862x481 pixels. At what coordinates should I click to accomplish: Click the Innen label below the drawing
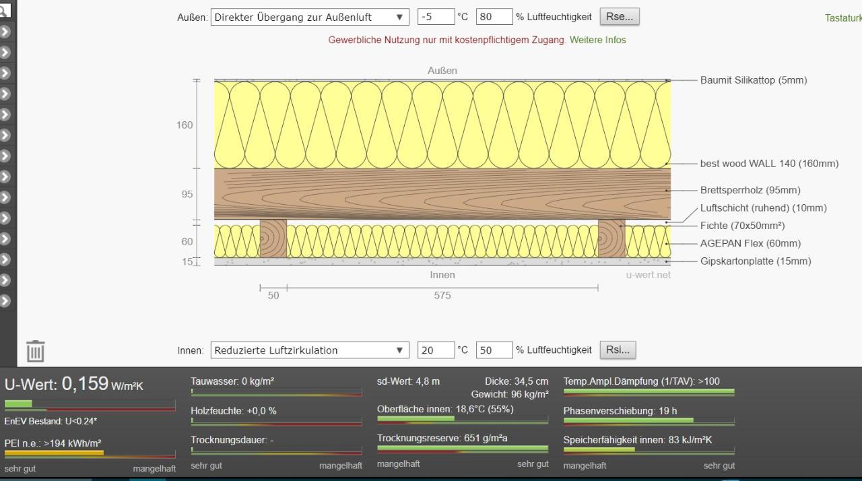coord(442,275)
